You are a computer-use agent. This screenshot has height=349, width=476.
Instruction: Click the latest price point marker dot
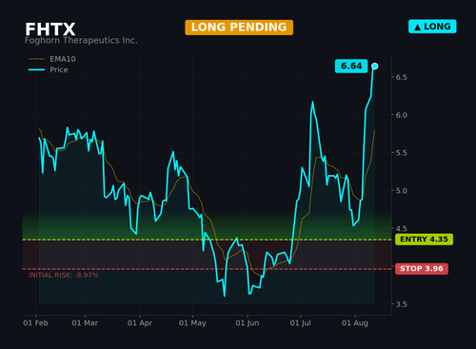coord(375,66)
